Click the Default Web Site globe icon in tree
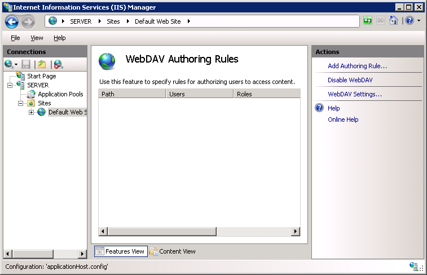The image size is (427, 275). tap(41, 112)
